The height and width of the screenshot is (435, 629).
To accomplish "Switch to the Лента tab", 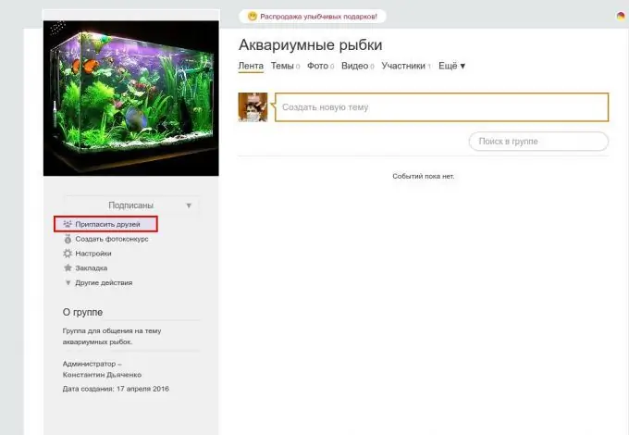I will tap(251, 67).
